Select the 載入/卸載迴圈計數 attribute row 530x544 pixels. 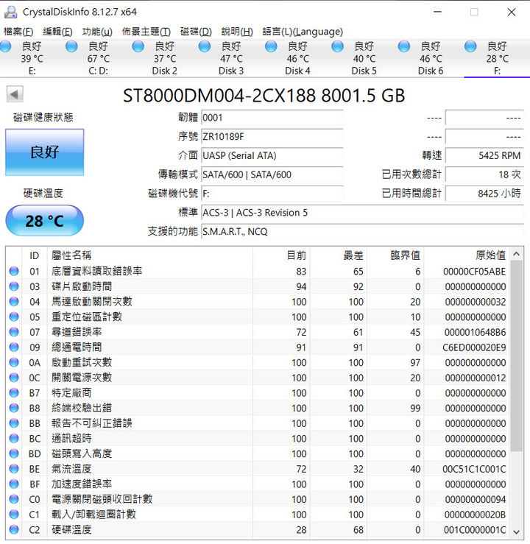click(258, 514)
